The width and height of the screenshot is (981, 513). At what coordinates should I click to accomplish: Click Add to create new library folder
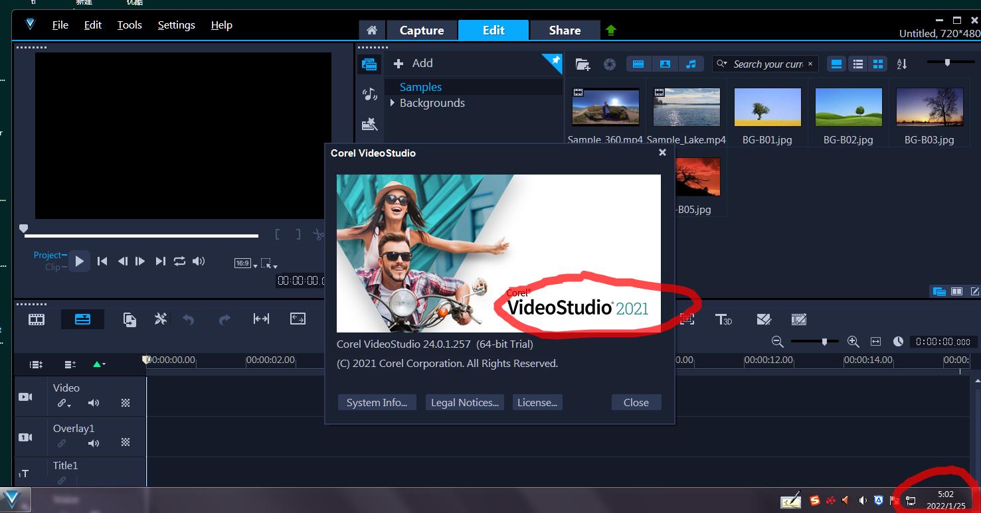(x=413, y=63)
